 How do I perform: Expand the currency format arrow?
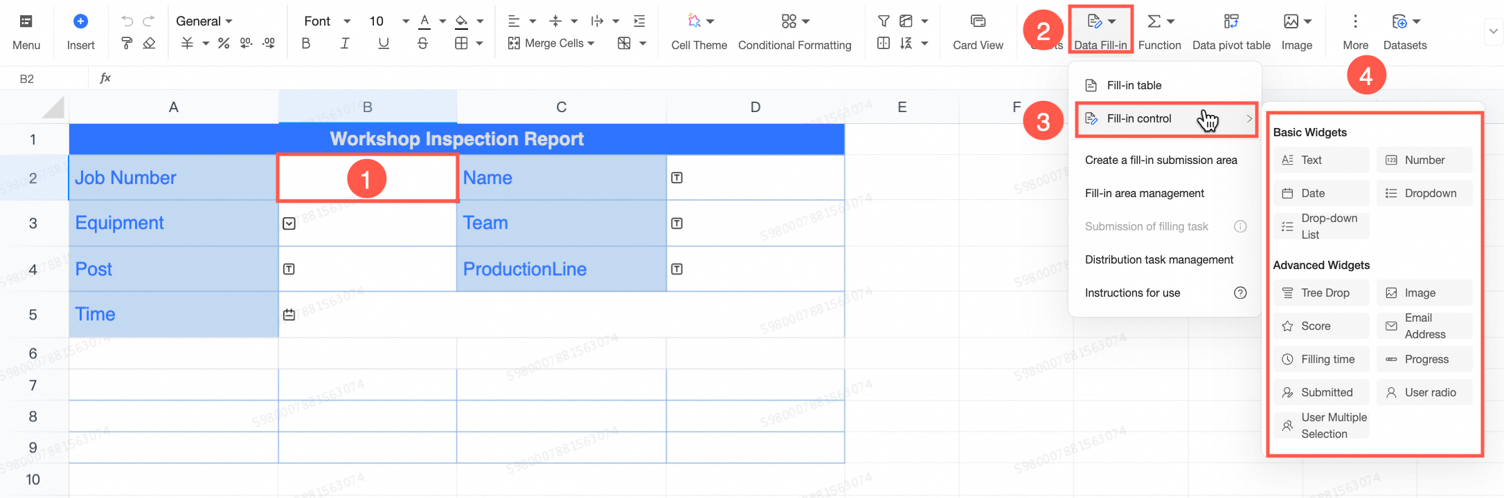point(206,44)
